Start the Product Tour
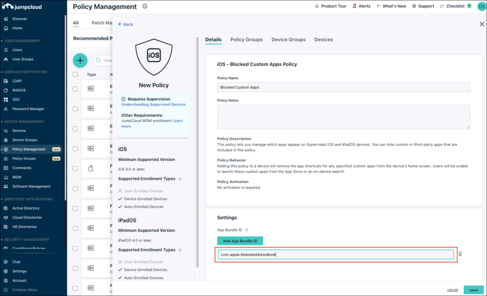487x296 pixels. 331,6
